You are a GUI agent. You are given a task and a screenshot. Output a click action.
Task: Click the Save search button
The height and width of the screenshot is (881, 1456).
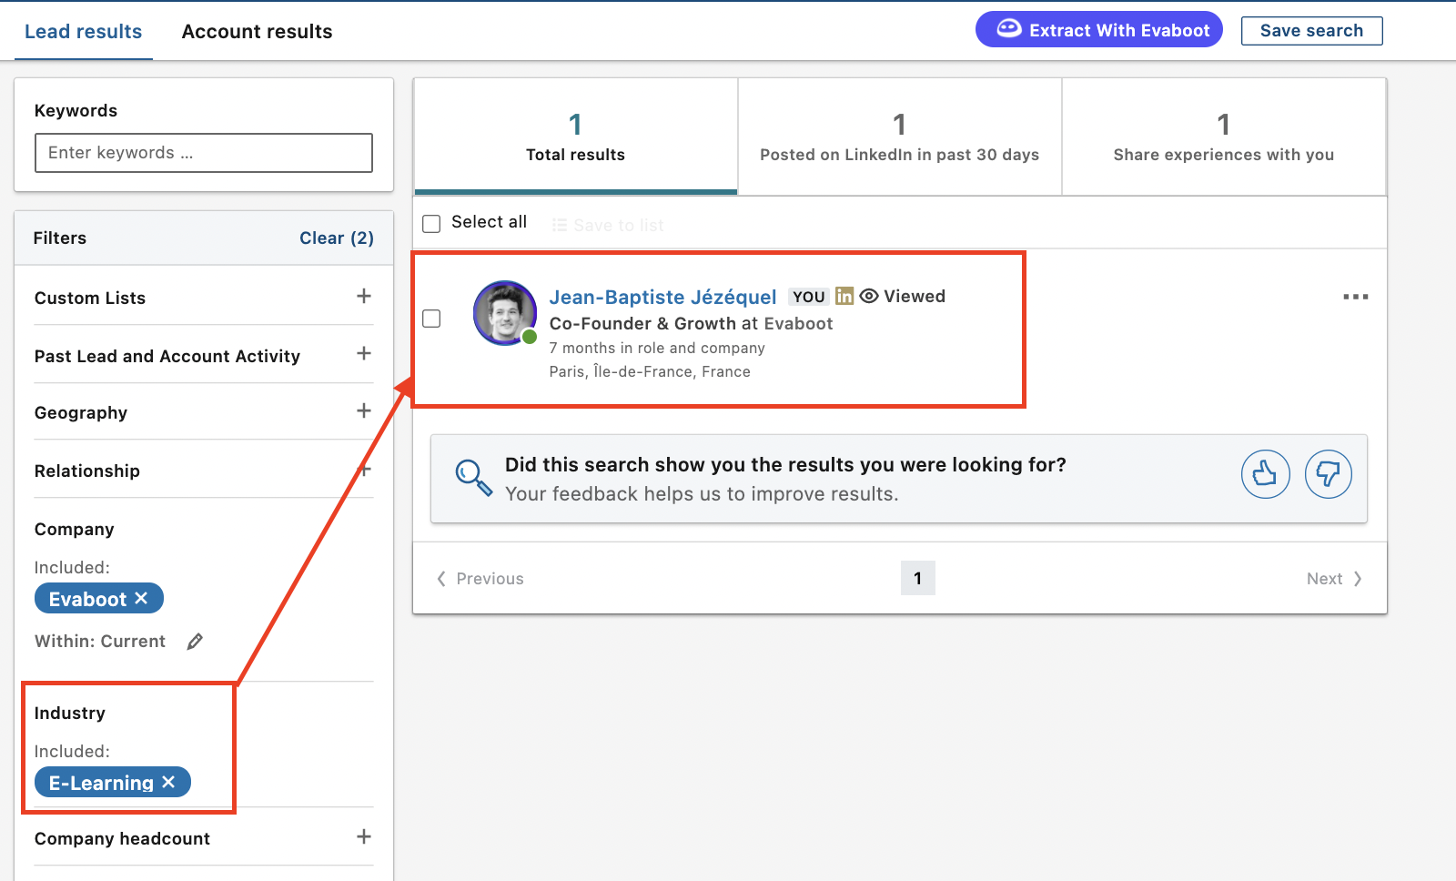pos(1311,31)
